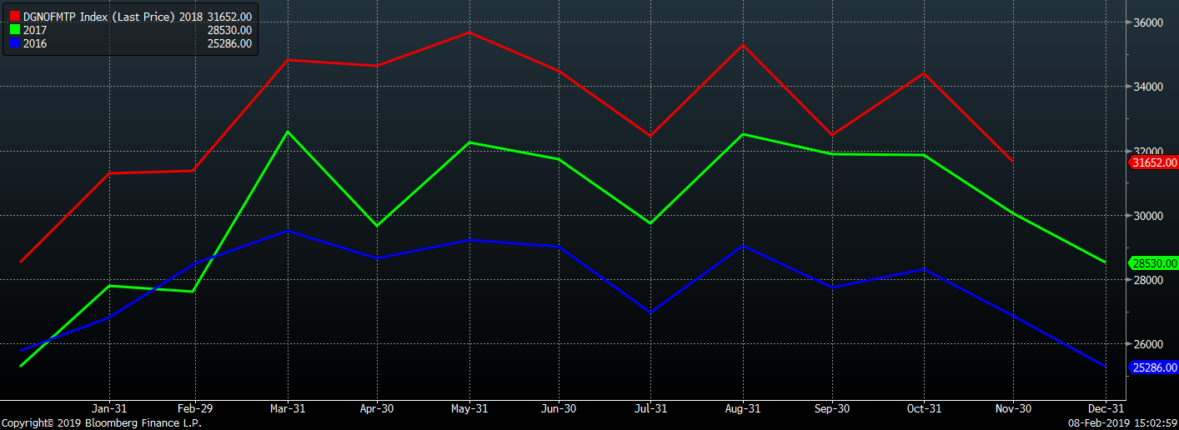The image size is (1179, 430).
Task: Click the green 28530.00 tag on right axis
Action: click(1154, 263)
